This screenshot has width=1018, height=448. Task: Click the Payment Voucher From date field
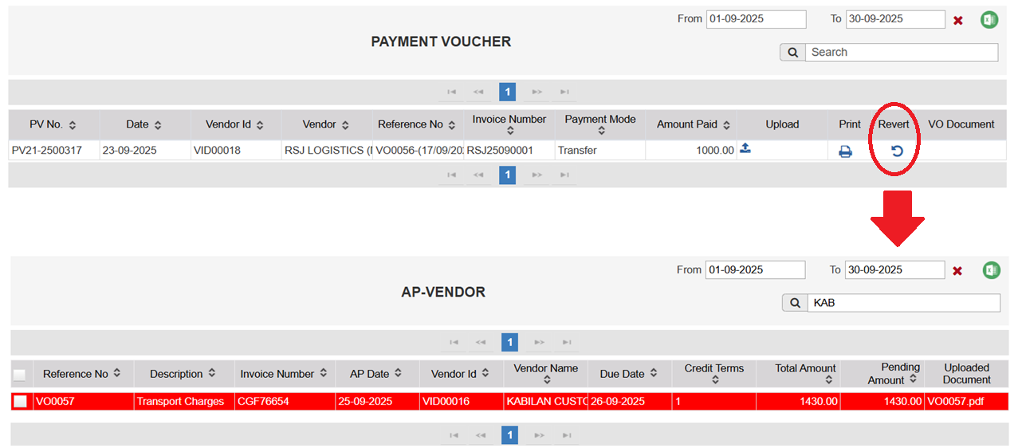pyautogui.click(x=756, y=19)
